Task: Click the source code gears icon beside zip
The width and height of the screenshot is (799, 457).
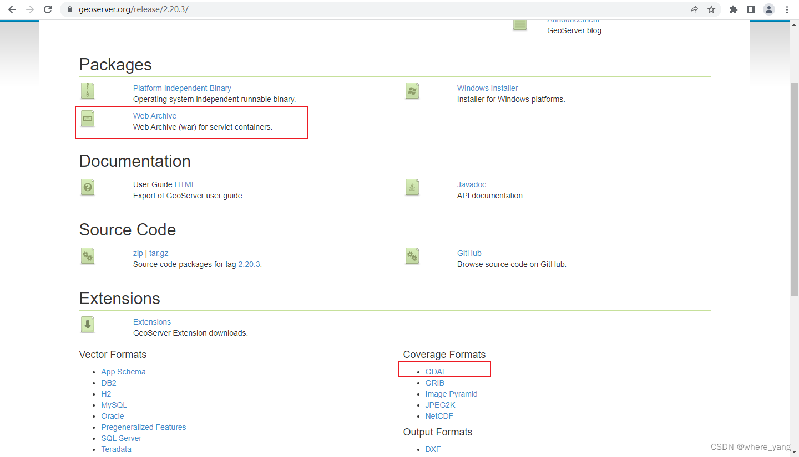Action: 87,255
